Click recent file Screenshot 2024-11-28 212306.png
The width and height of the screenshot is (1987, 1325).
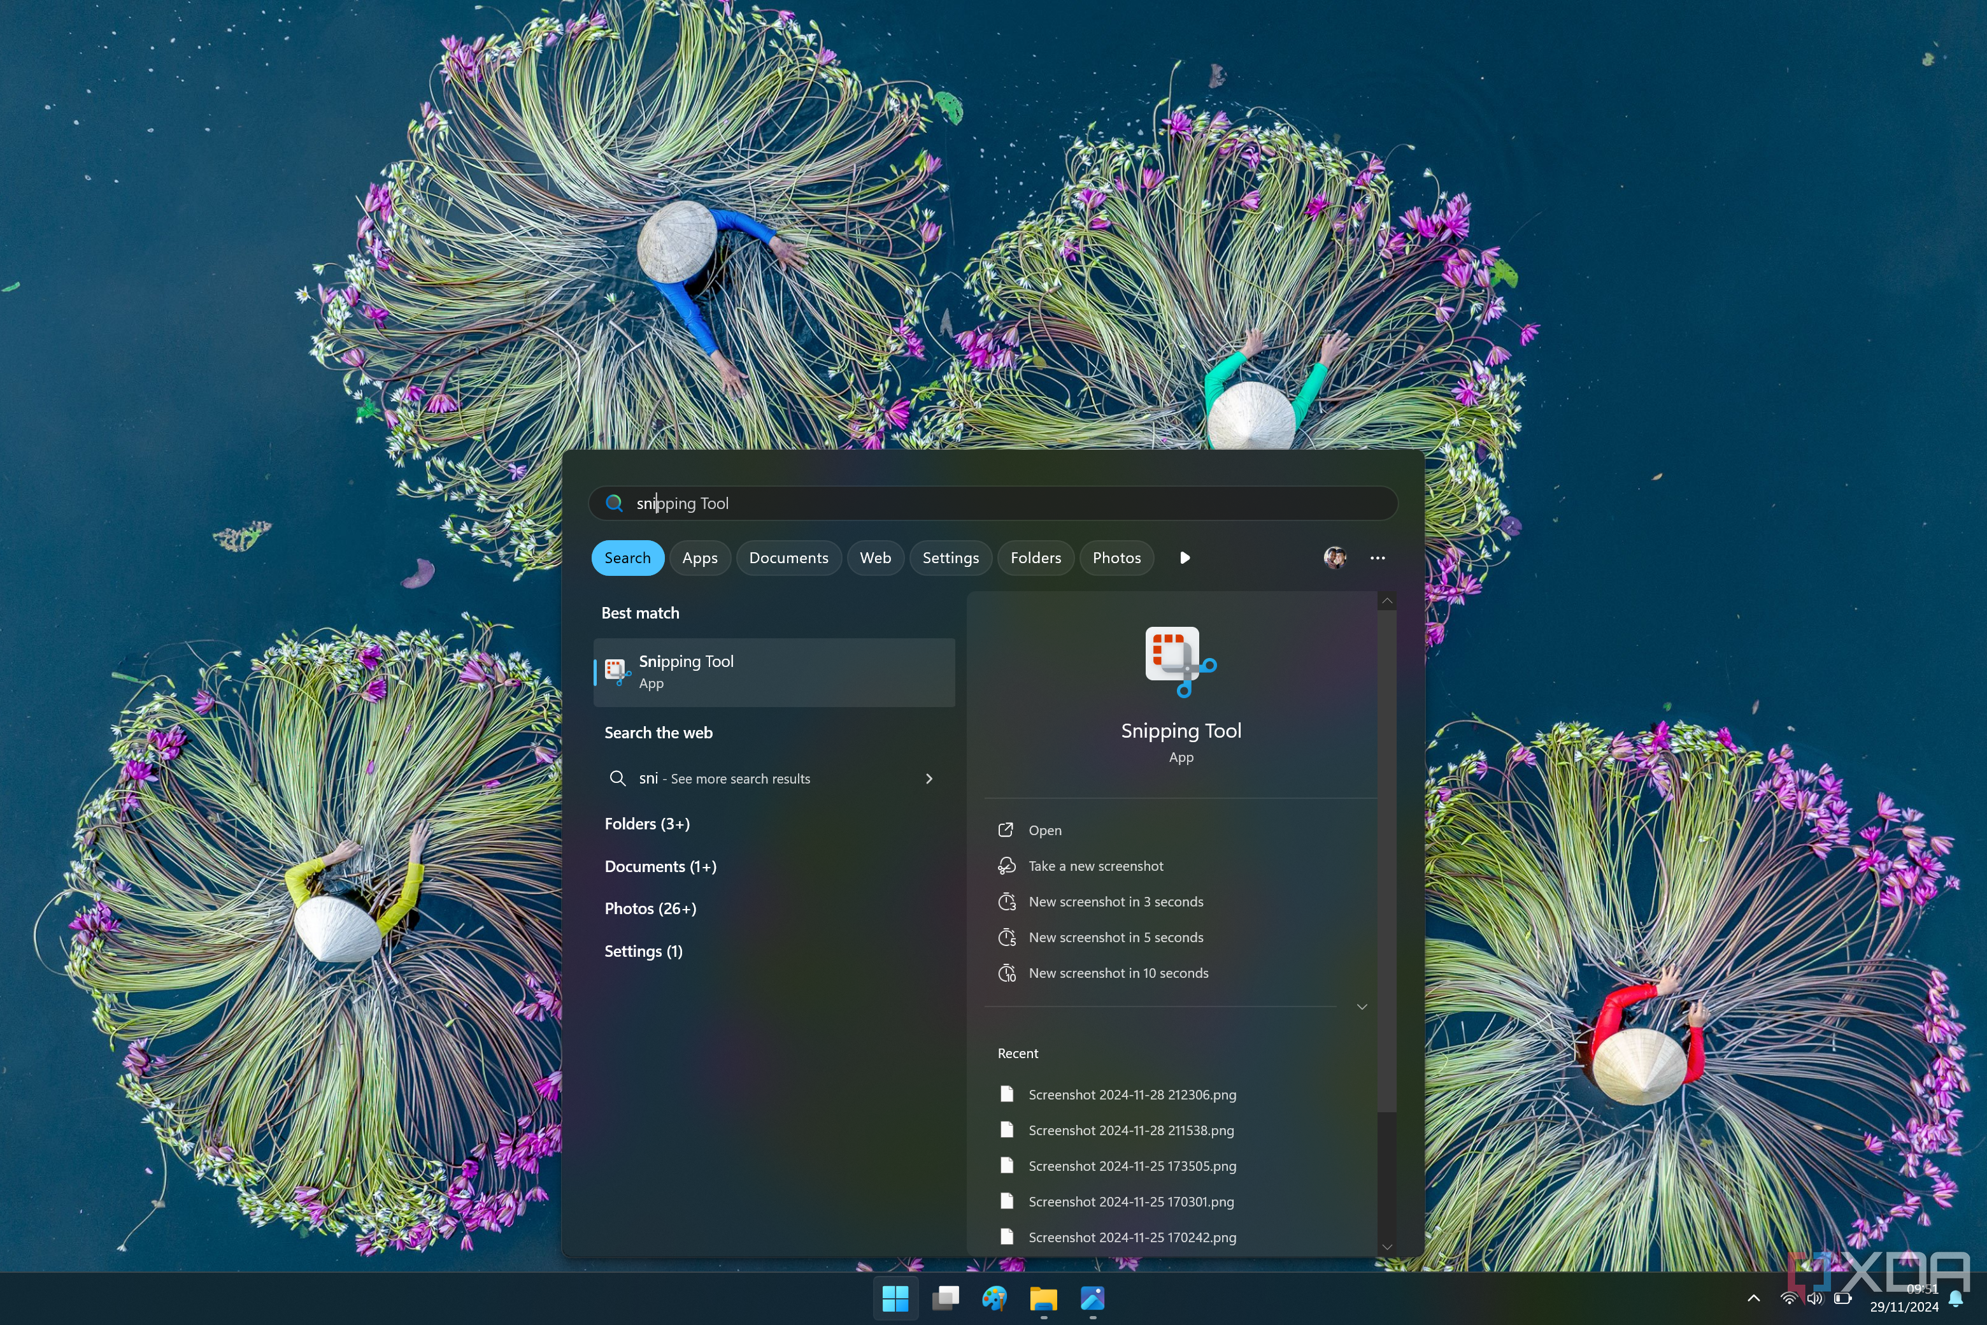click(1132, 1094)
